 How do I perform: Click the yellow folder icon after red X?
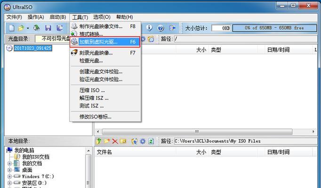click(x=123, y=141)
